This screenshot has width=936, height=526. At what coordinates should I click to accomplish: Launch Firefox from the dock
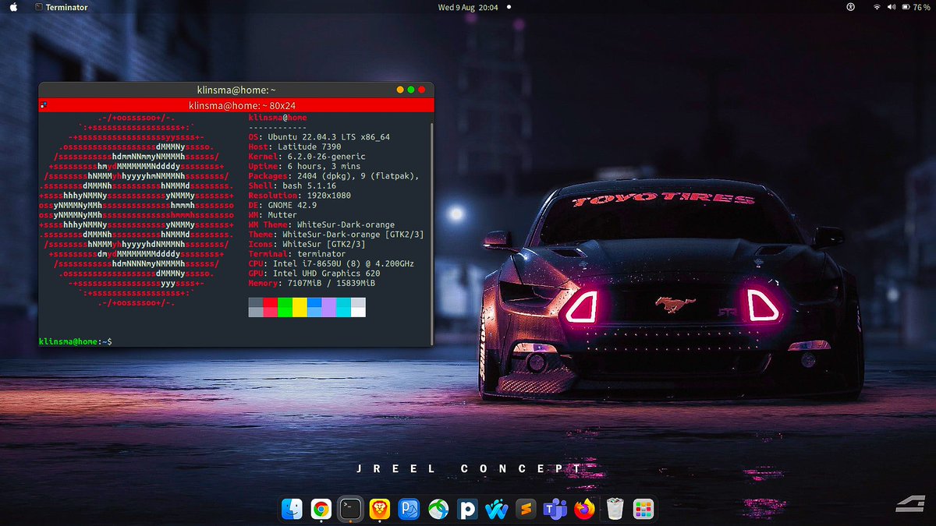[x=585, y=510]
